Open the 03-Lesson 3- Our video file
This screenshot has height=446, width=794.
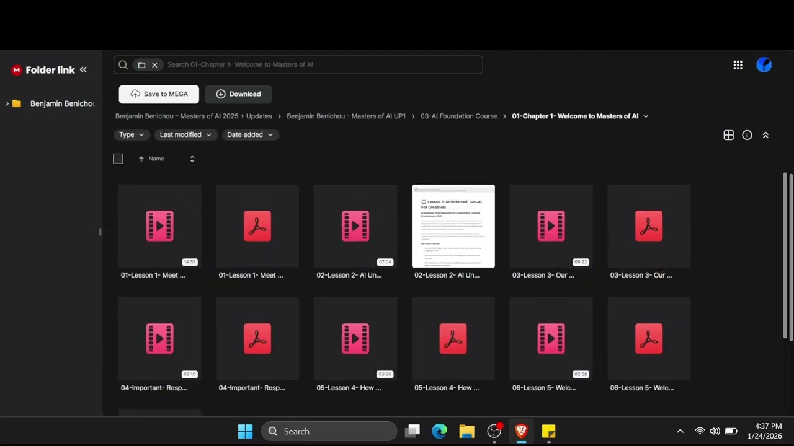pyautogui.click(x=551, y=226)
